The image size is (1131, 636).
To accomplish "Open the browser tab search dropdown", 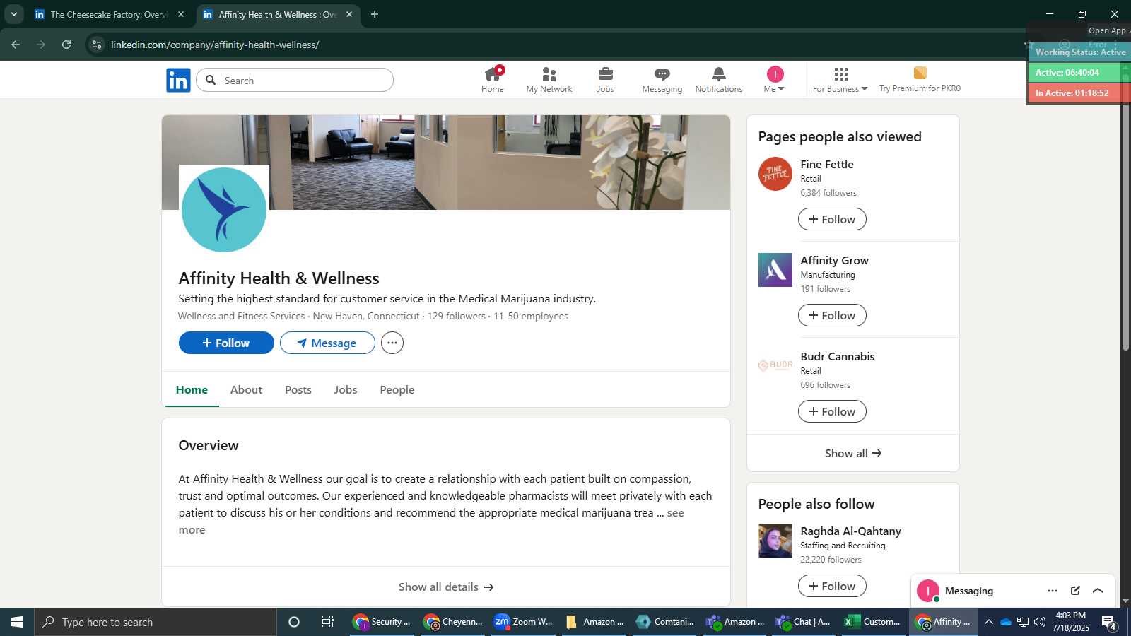I will click(13, 14).
